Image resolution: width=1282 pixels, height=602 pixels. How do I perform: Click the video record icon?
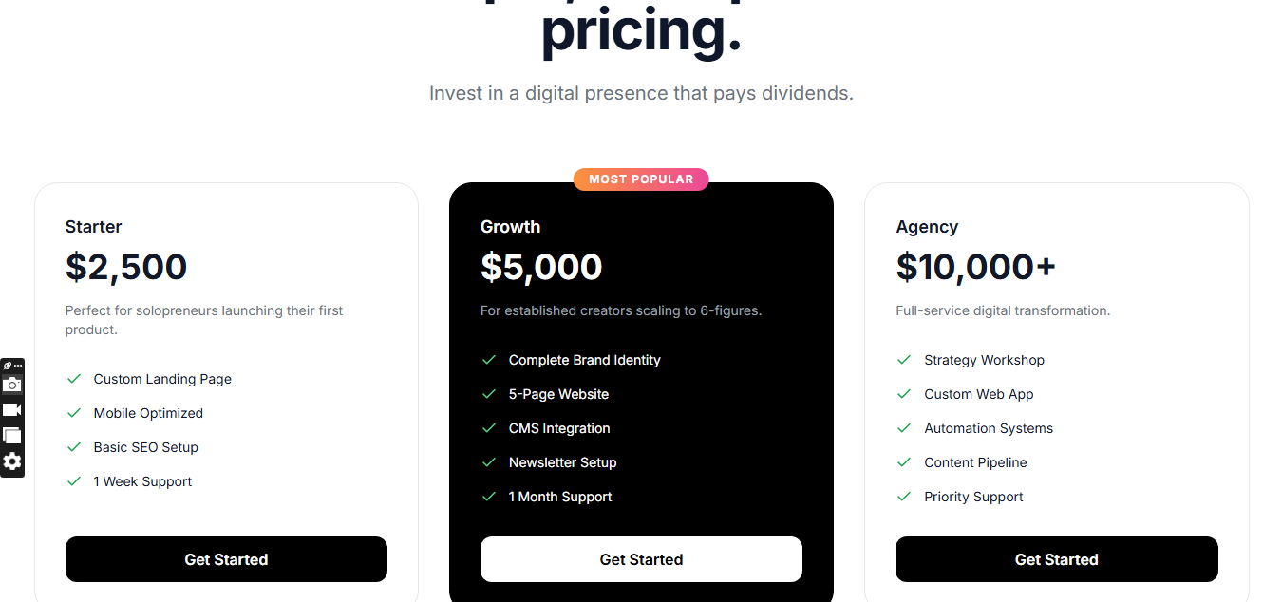[x=11, y=410]
